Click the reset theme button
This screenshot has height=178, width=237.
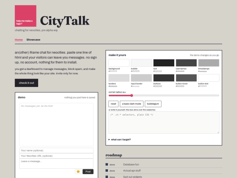(113, 104)
